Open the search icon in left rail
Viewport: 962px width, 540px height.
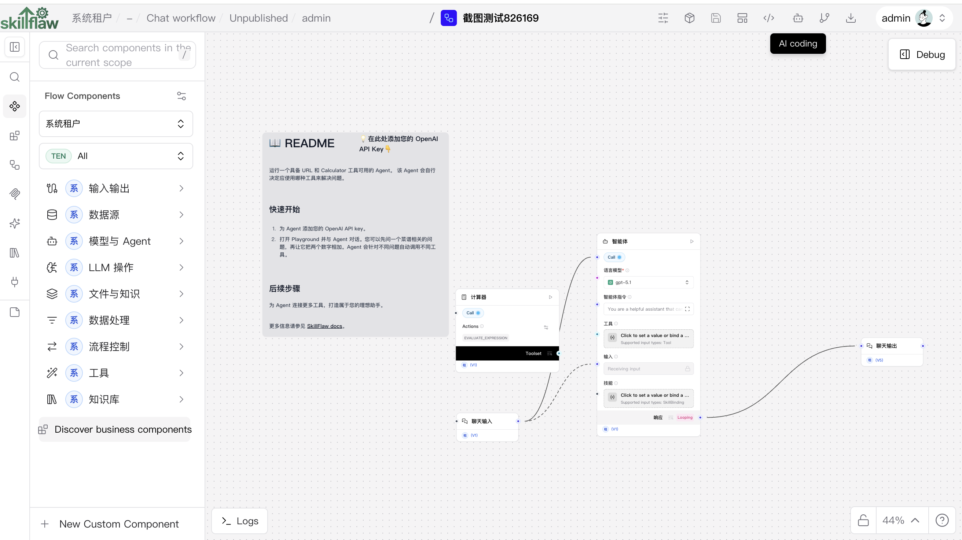pos(15,77)
